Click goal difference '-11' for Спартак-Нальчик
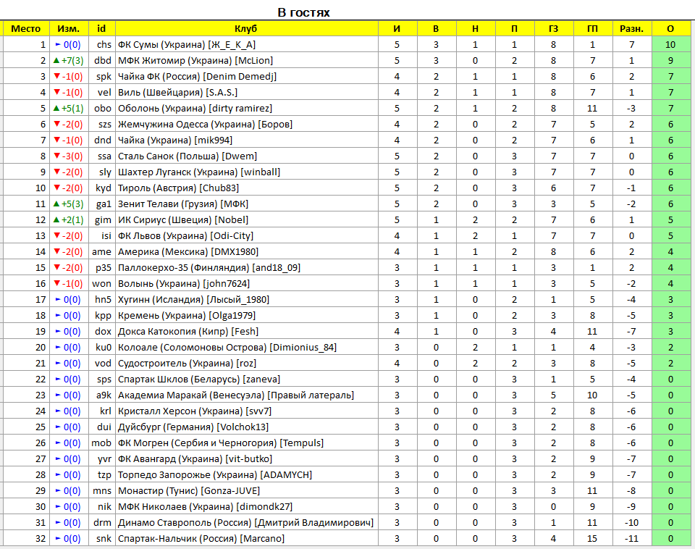The width and height of the screenshot is (695, 549). point(631,540)
